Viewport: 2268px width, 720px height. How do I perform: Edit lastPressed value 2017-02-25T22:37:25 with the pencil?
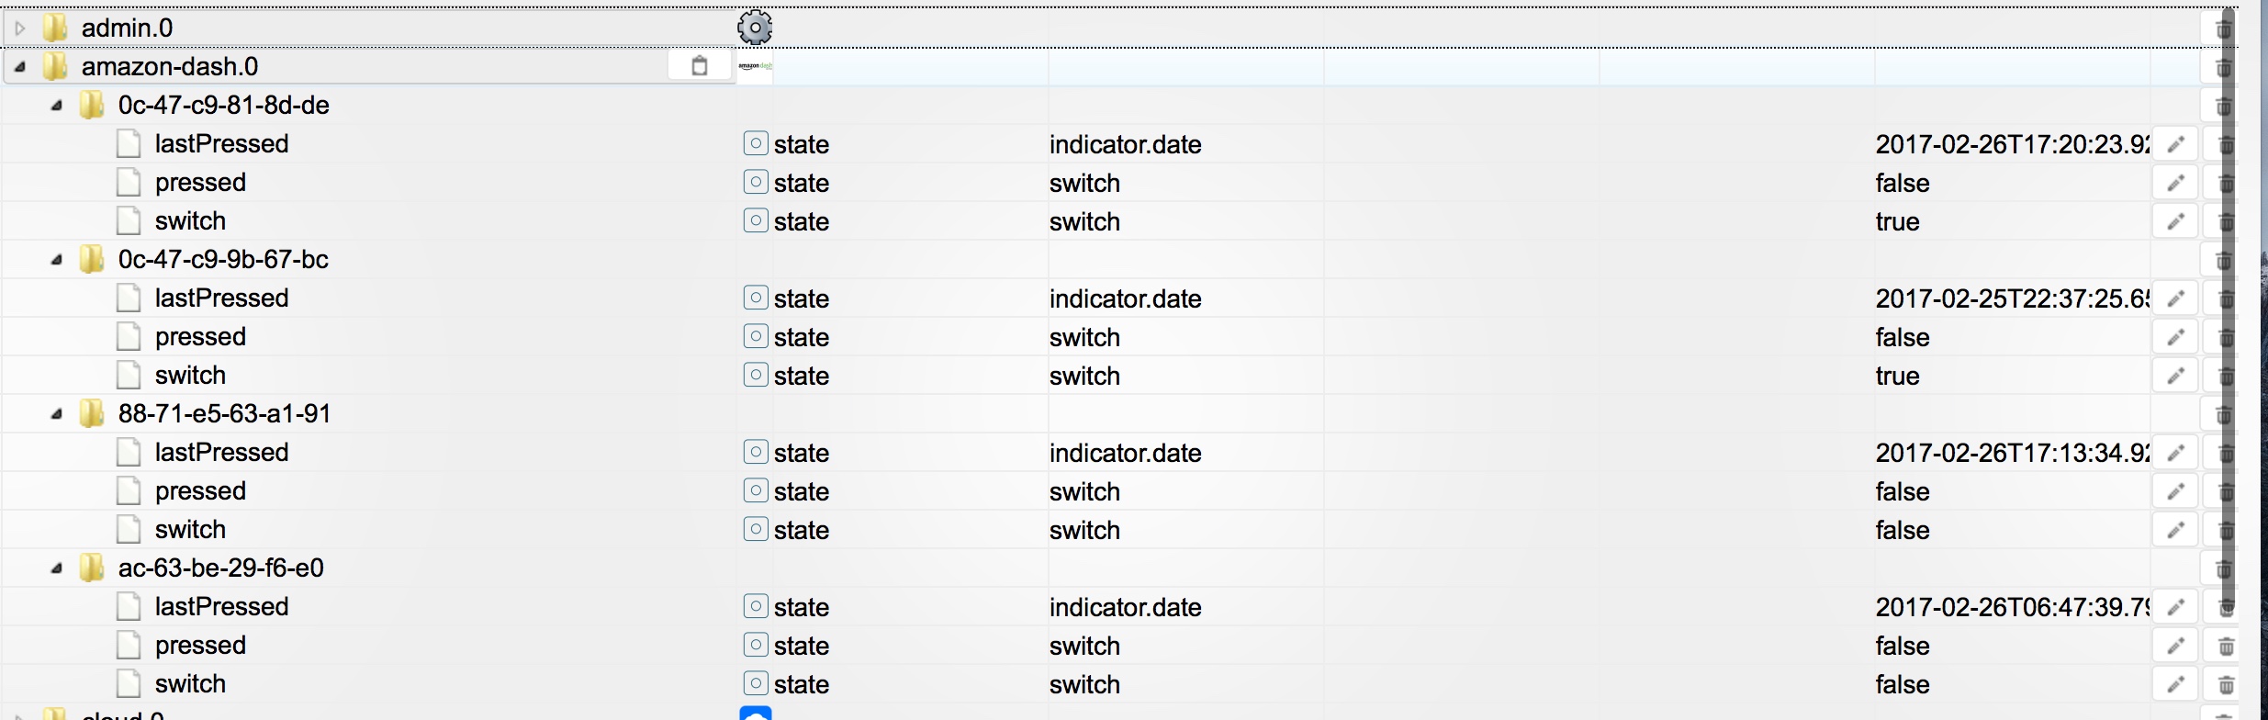coord(2175,298)
